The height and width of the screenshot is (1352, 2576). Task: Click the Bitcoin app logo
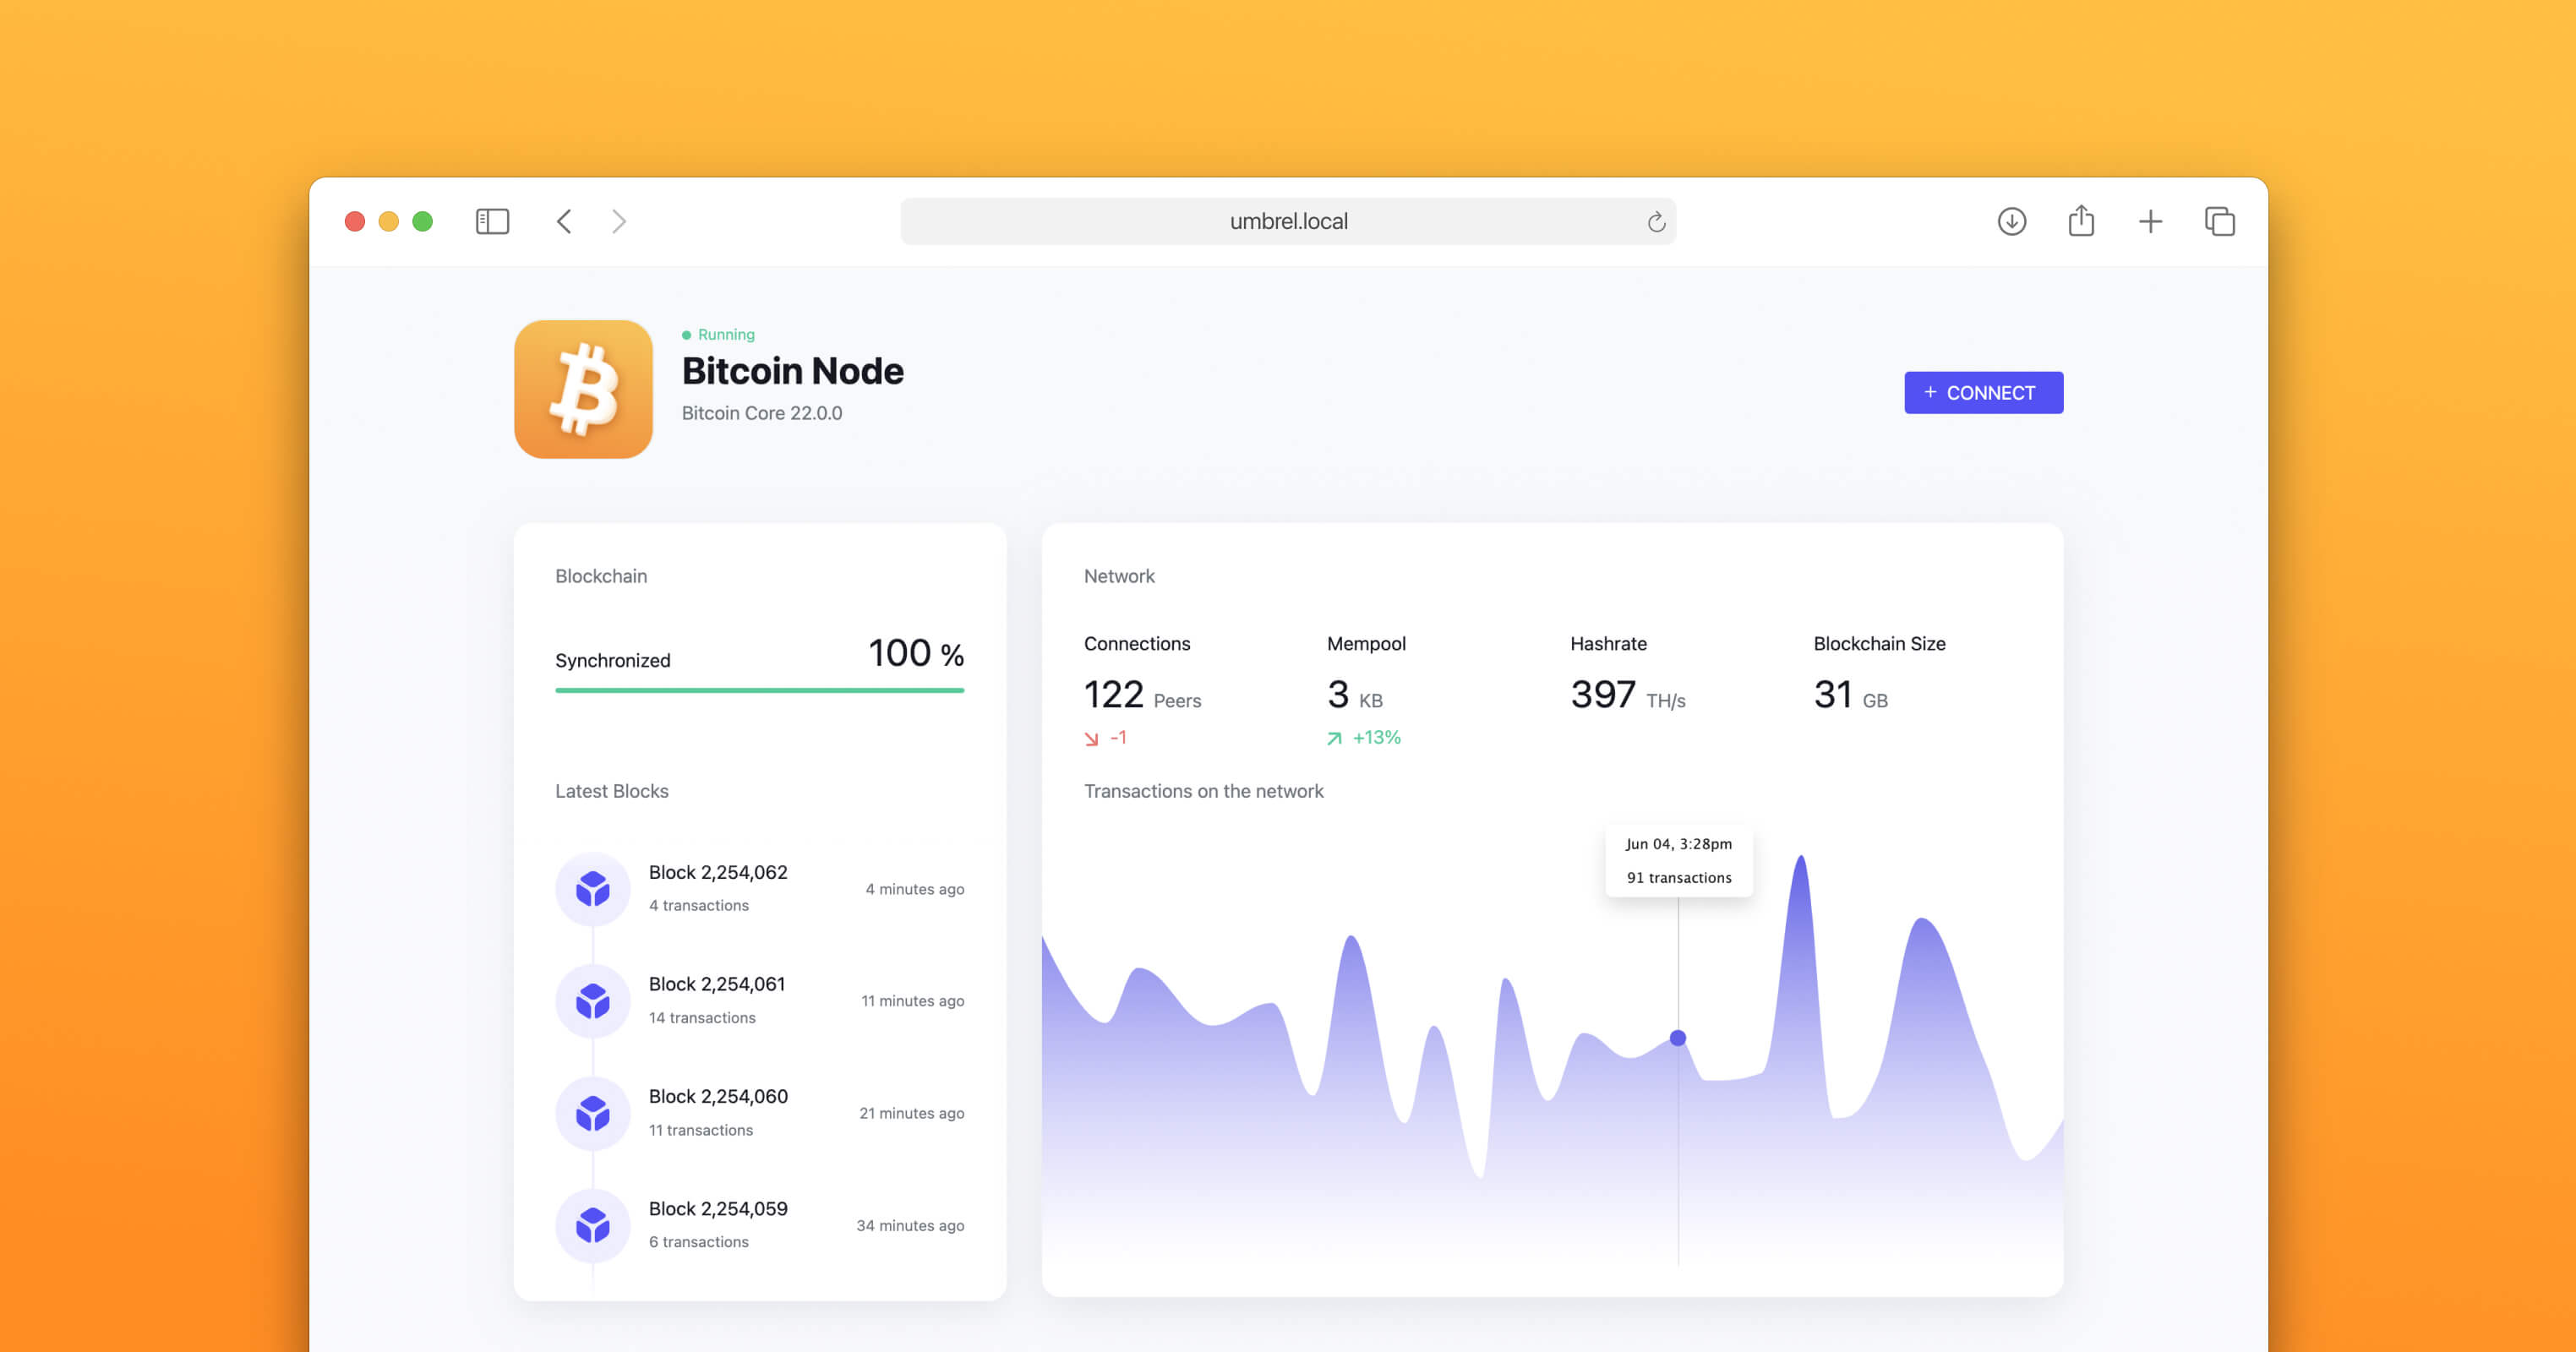click(583, 389)
